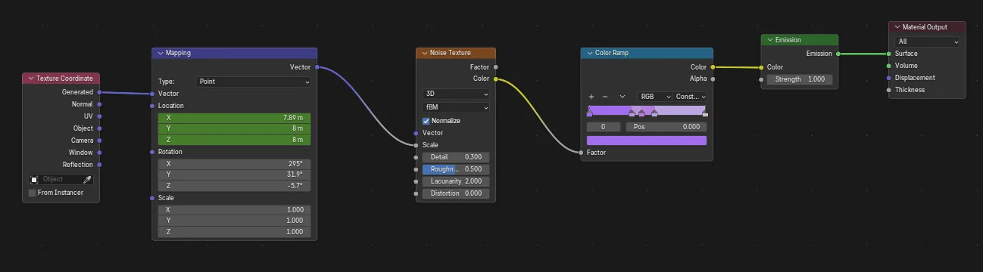Click the Noise Texture Color output socket
This screenshot has width=983, height=272.
pyautogui.click(x=495, y=79)
